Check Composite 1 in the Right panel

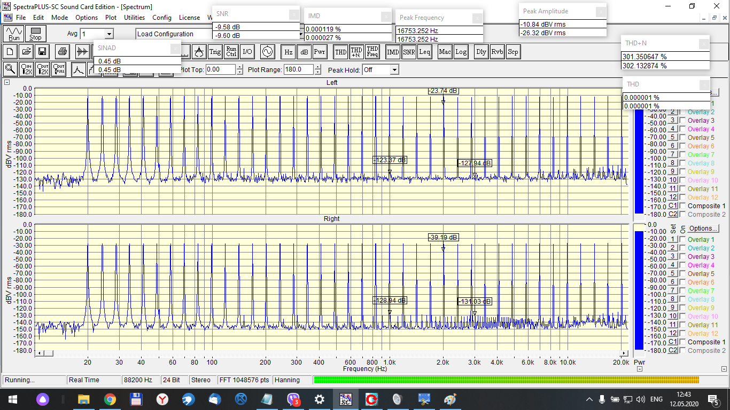[682, 342]
